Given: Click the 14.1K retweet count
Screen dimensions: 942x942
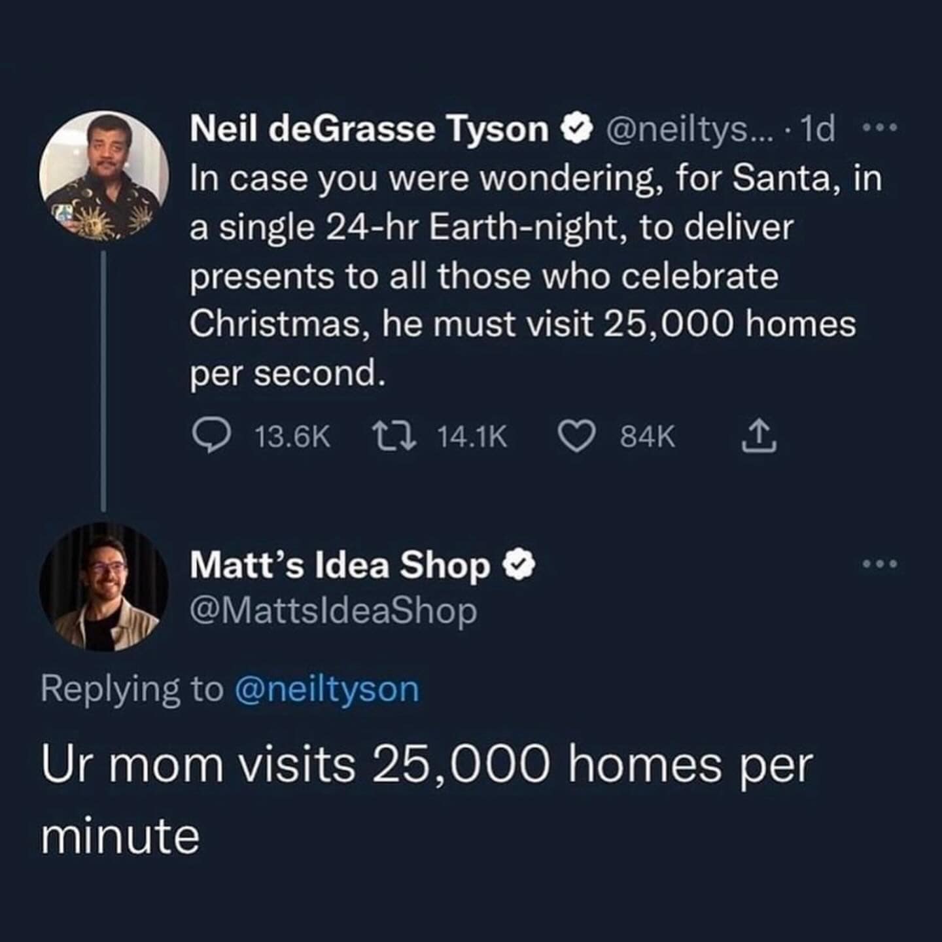Looking at the screenshot, I should (x=472, y=437).
